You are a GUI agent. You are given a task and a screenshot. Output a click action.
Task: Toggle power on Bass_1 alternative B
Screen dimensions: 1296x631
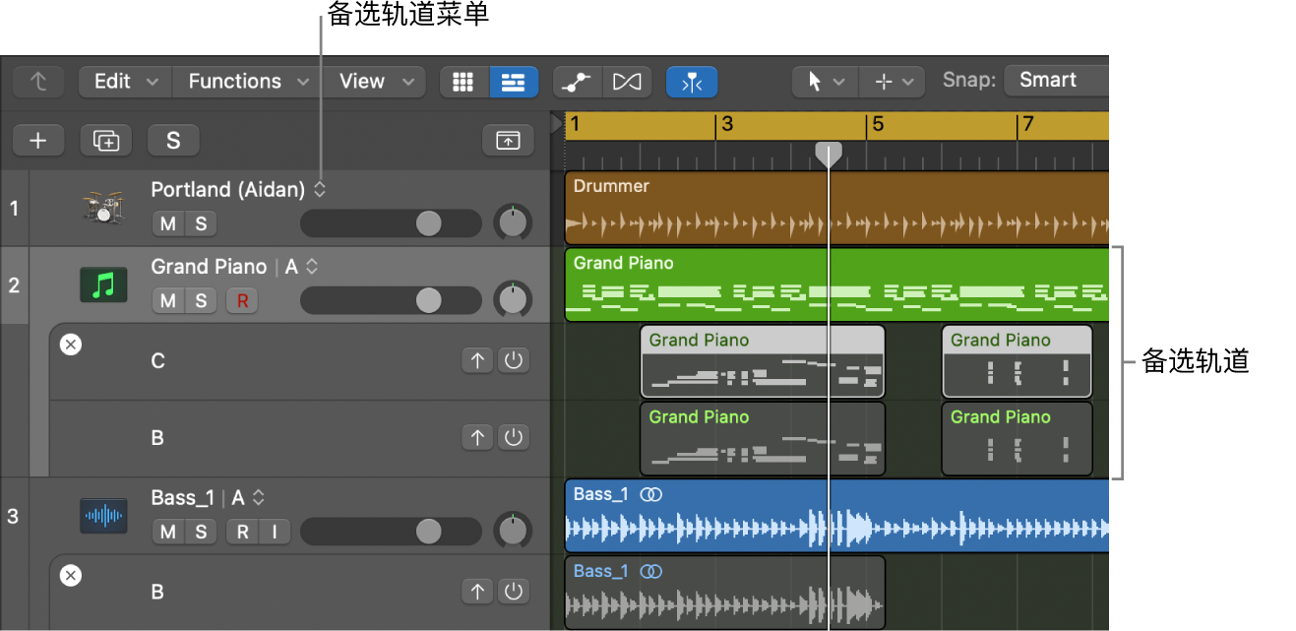(x=513, y=592)
